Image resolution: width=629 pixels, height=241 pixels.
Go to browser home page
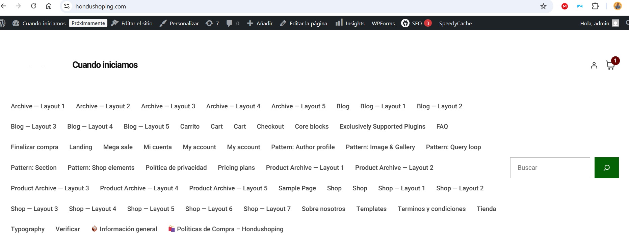49,6
